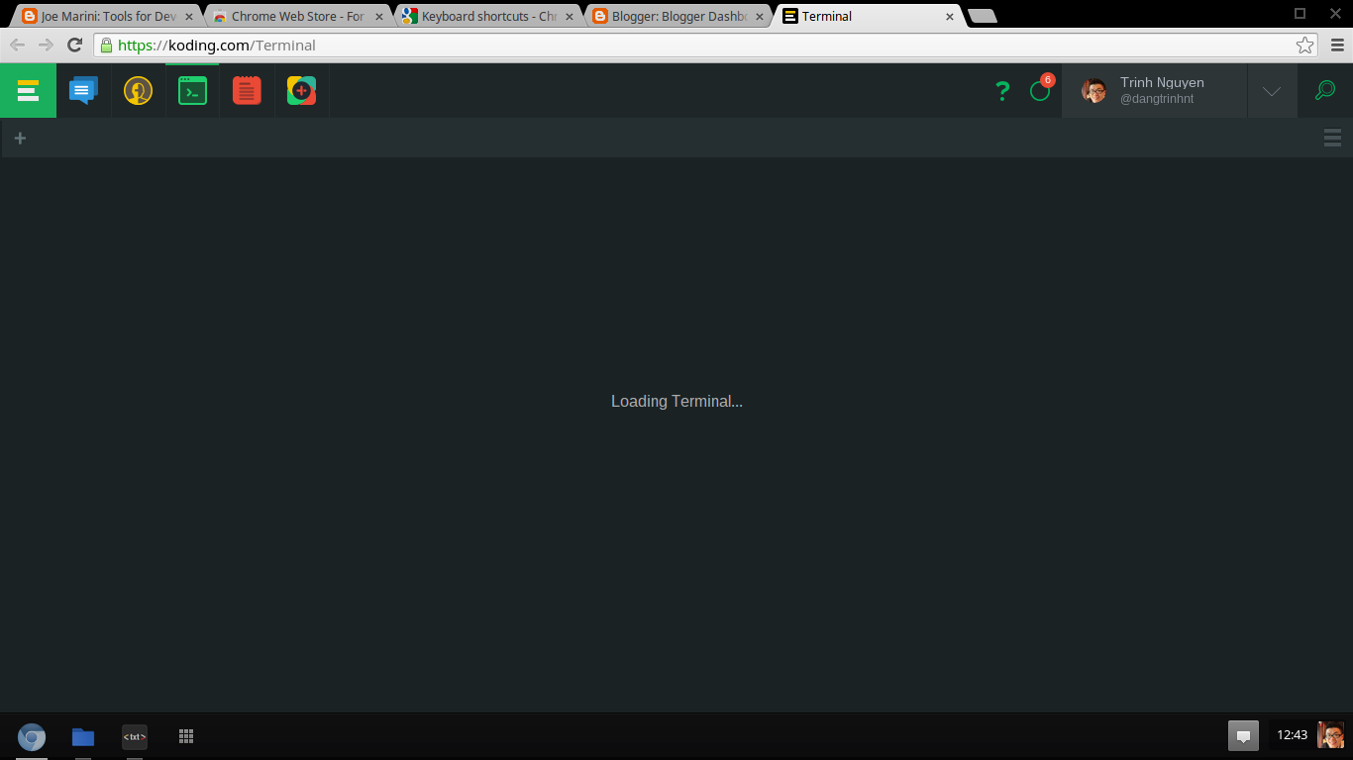1353x760 pixels.
Task: Open the notification message tray icon
Action: click(1243, 735)
